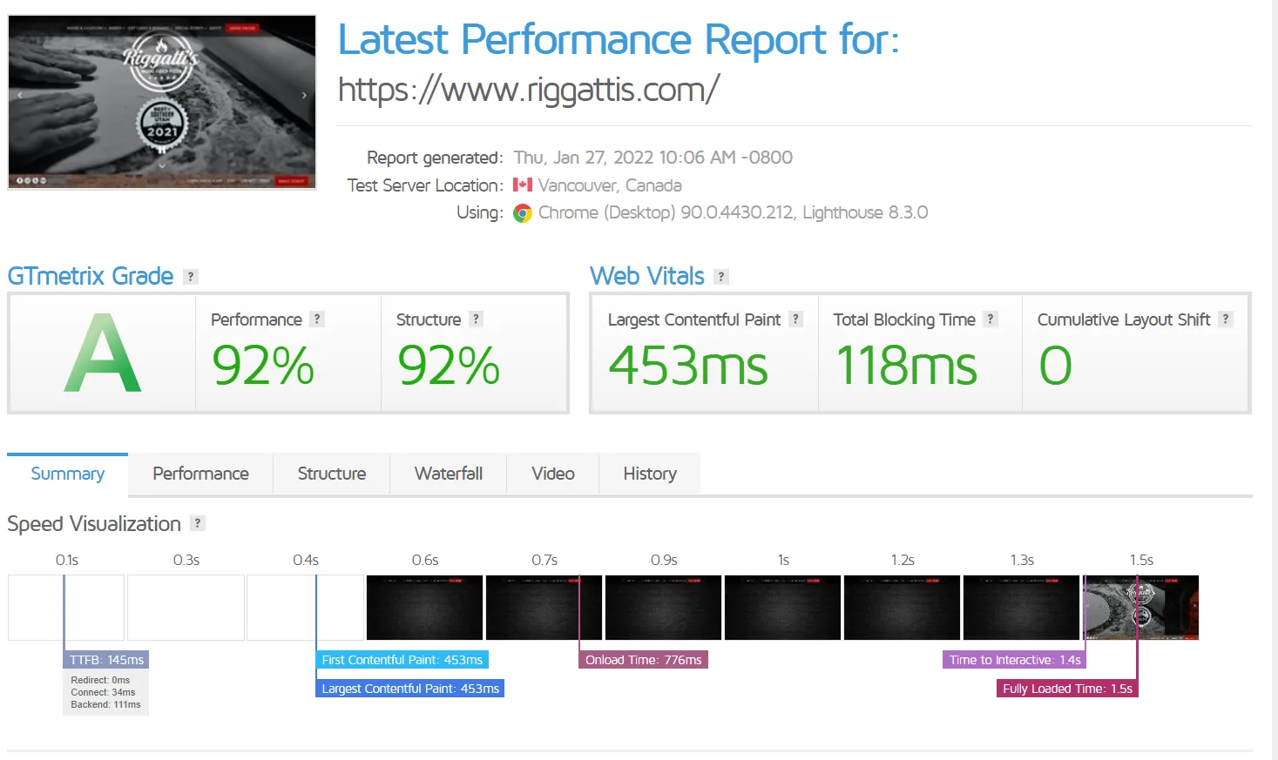This screenshot has height=760, width=1278.
Task: Click the TTFB: 145ms marker label
Action: coord(106,660)
